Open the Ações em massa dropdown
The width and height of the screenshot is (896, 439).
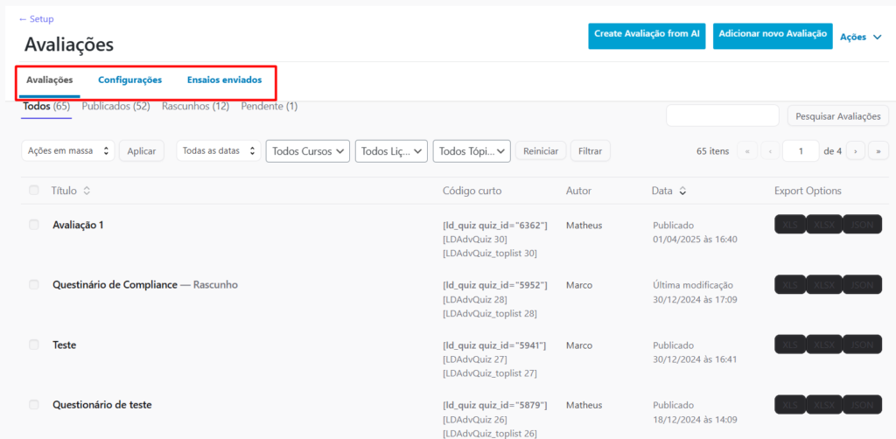(x=67, y=150)
